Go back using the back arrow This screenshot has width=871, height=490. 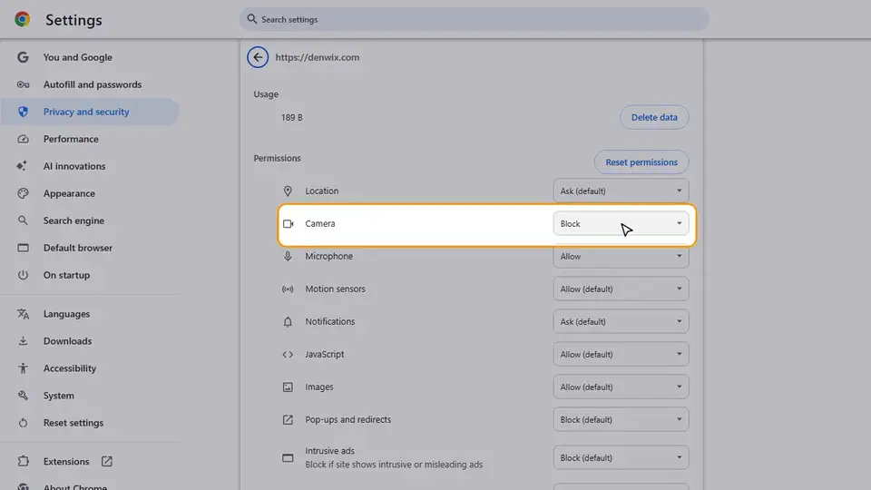click(x=258, y=57)
